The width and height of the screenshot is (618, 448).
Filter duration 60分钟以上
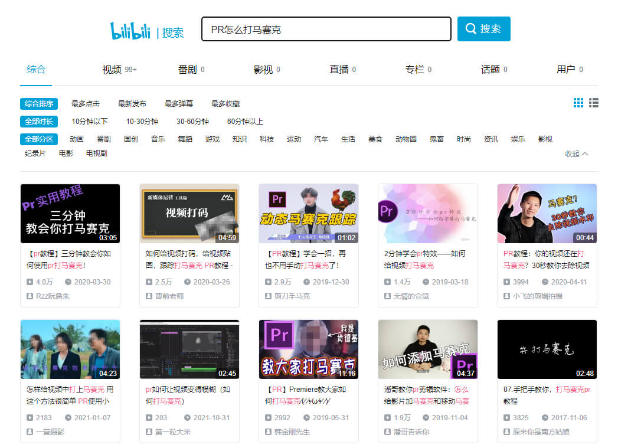245,122
